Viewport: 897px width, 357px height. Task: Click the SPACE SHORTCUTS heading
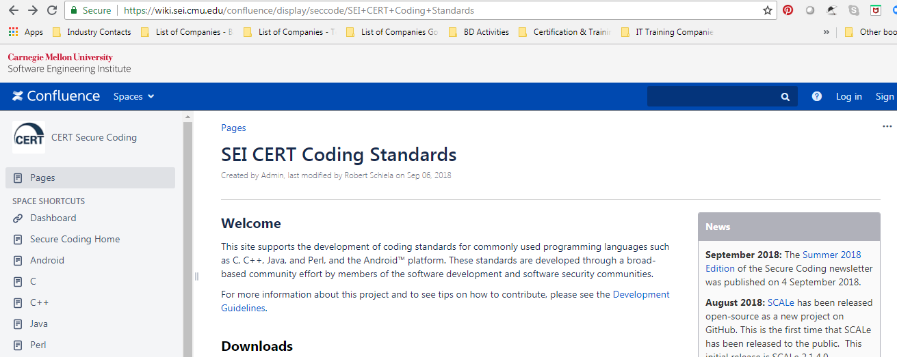pos(49,201)
